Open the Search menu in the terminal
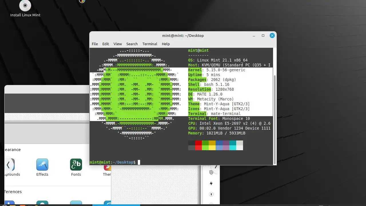 point(132,44)
